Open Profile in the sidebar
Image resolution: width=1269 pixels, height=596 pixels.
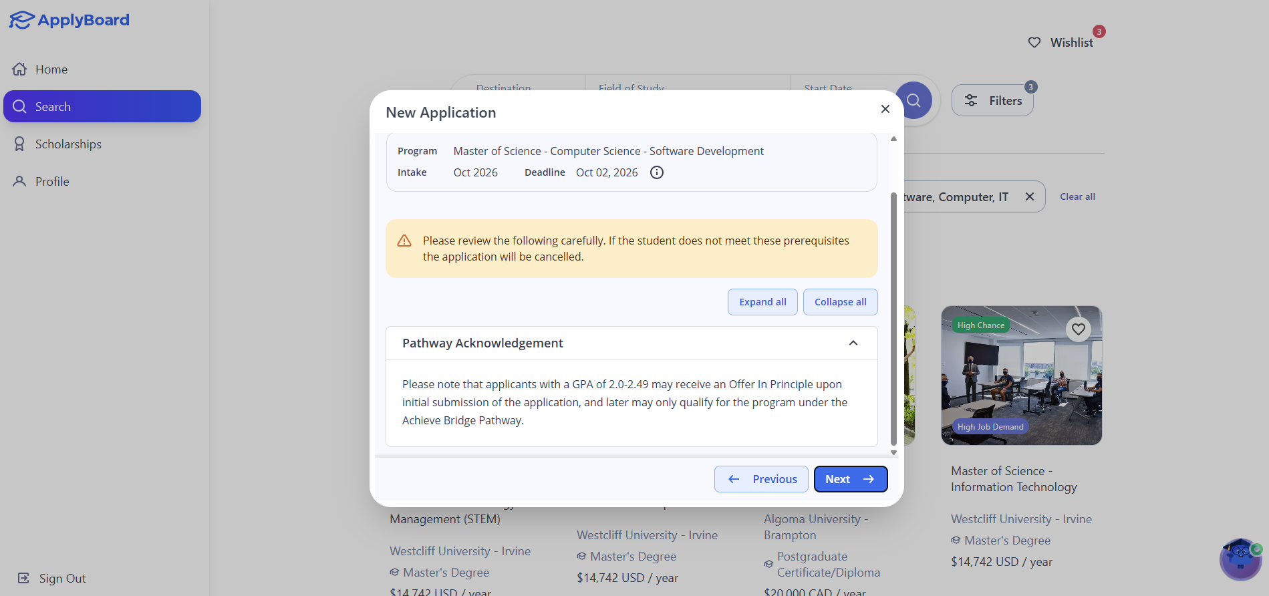pos(102,182)
